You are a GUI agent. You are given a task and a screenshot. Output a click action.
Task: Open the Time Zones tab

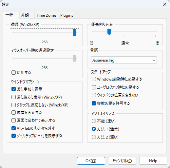coord(47,15)
